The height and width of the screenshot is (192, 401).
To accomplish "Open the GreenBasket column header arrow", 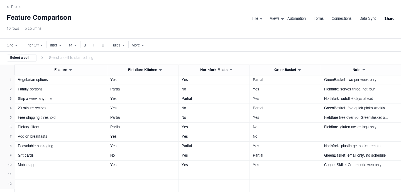I will click(x=299, y=70).
